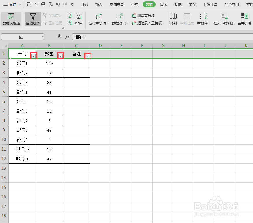Click the undo arrow icon
The width and height of the screenshot is (253, 223).
58,4
